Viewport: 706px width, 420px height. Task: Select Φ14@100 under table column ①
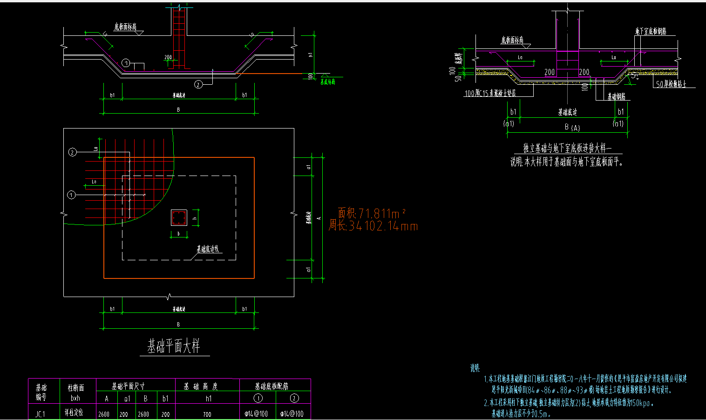(256, 413)
